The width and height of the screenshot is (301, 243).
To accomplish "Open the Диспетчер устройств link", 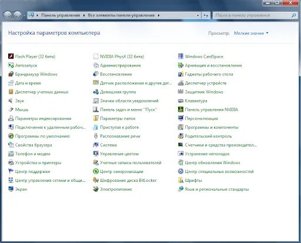I will [x=206, y=83].
